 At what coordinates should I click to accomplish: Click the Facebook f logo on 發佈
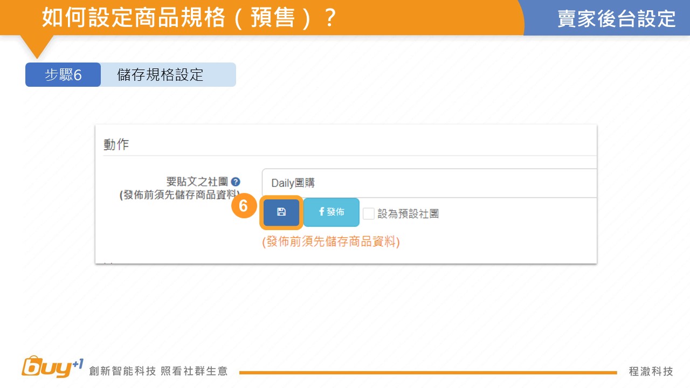coord(322,212)
